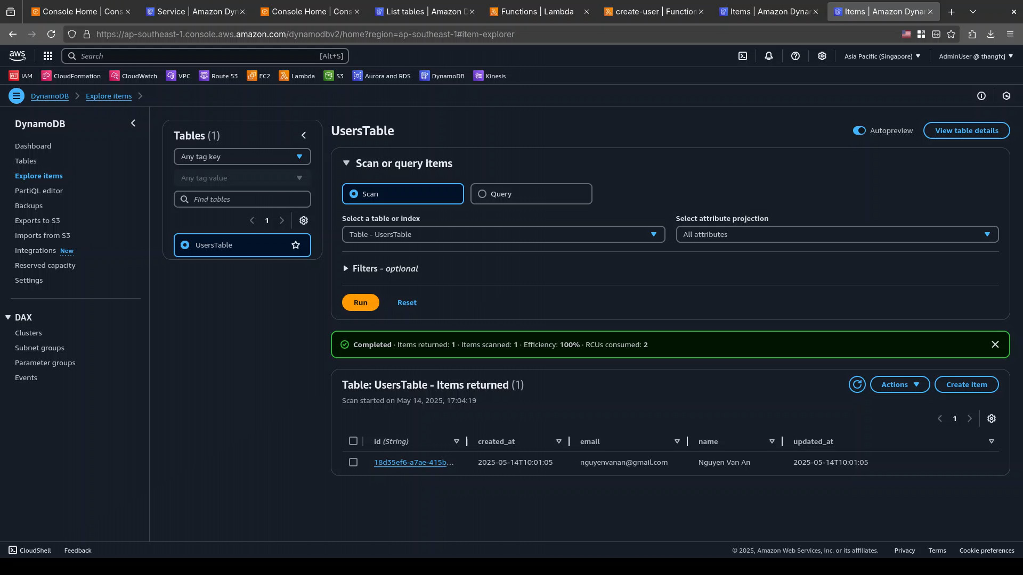Refresh the items returned list

(x=857, y=384)
